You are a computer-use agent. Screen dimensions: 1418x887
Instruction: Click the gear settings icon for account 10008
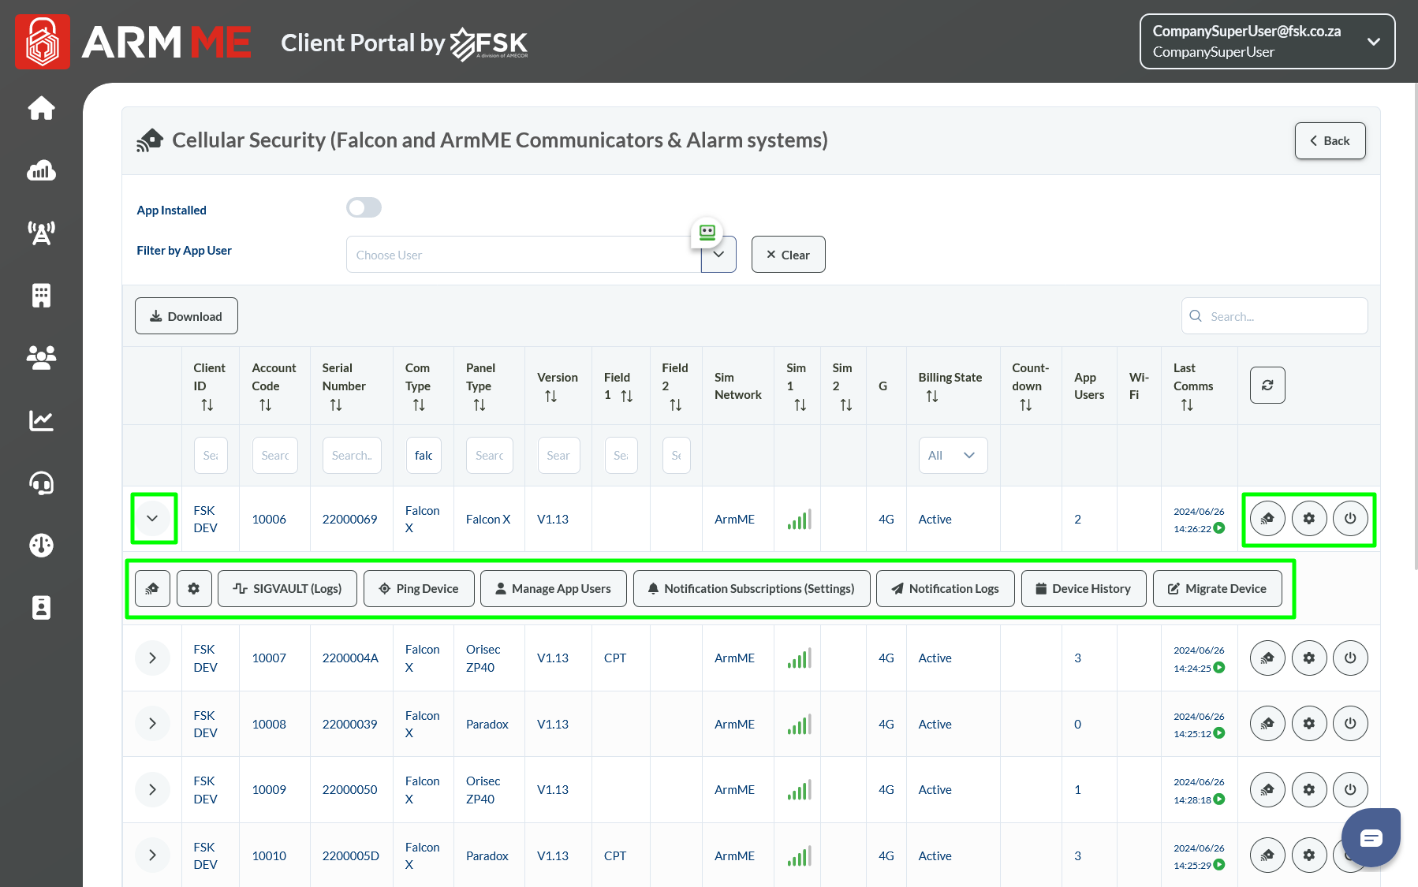pos(1308,724)
